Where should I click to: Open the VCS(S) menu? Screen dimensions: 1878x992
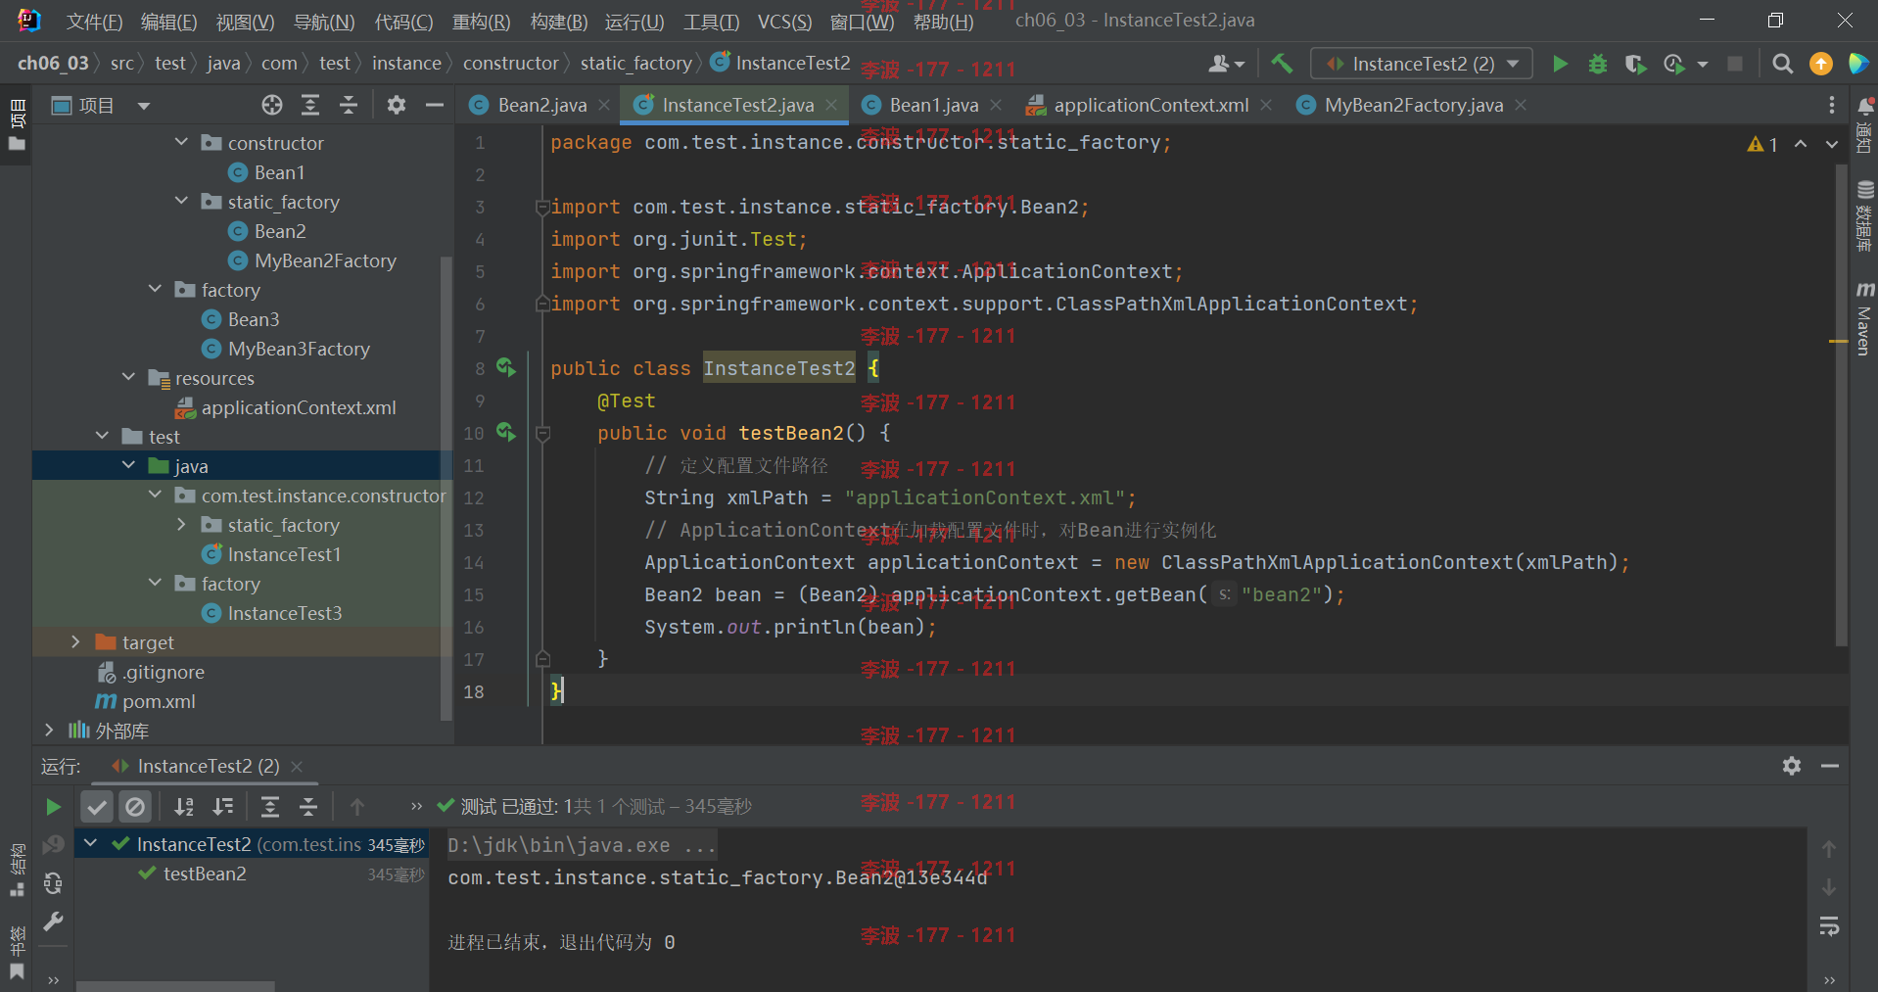784,22
